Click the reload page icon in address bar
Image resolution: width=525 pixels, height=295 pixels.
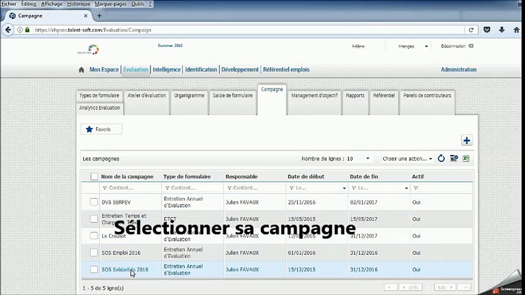tap(471, 30)
